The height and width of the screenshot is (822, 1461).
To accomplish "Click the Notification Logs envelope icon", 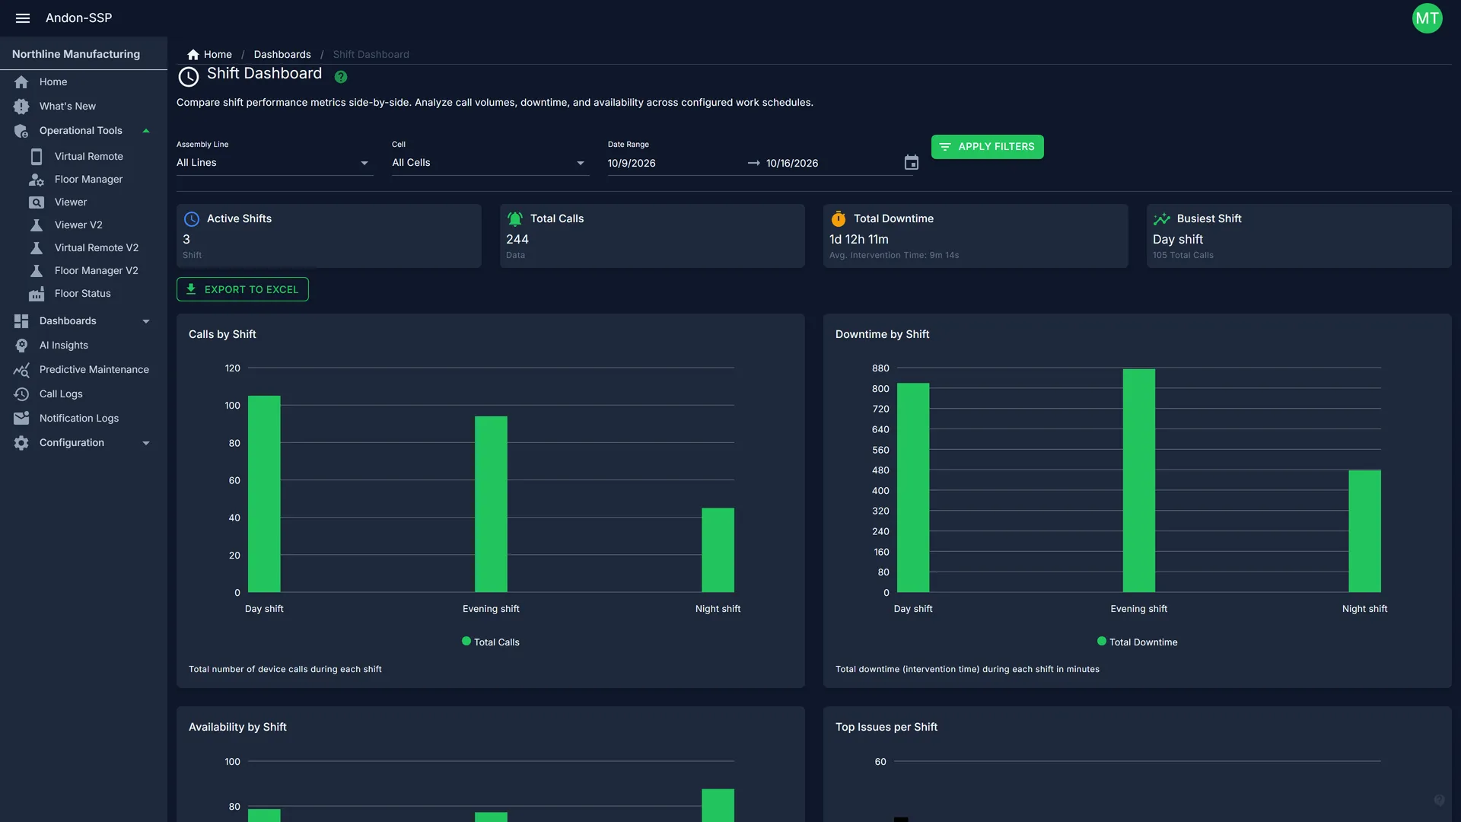I will click(x=21, y=419).
